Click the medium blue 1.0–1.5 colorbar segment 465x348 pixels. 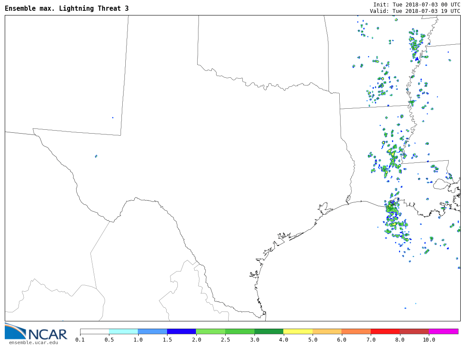pyautogui.click(x=152, y=332)
